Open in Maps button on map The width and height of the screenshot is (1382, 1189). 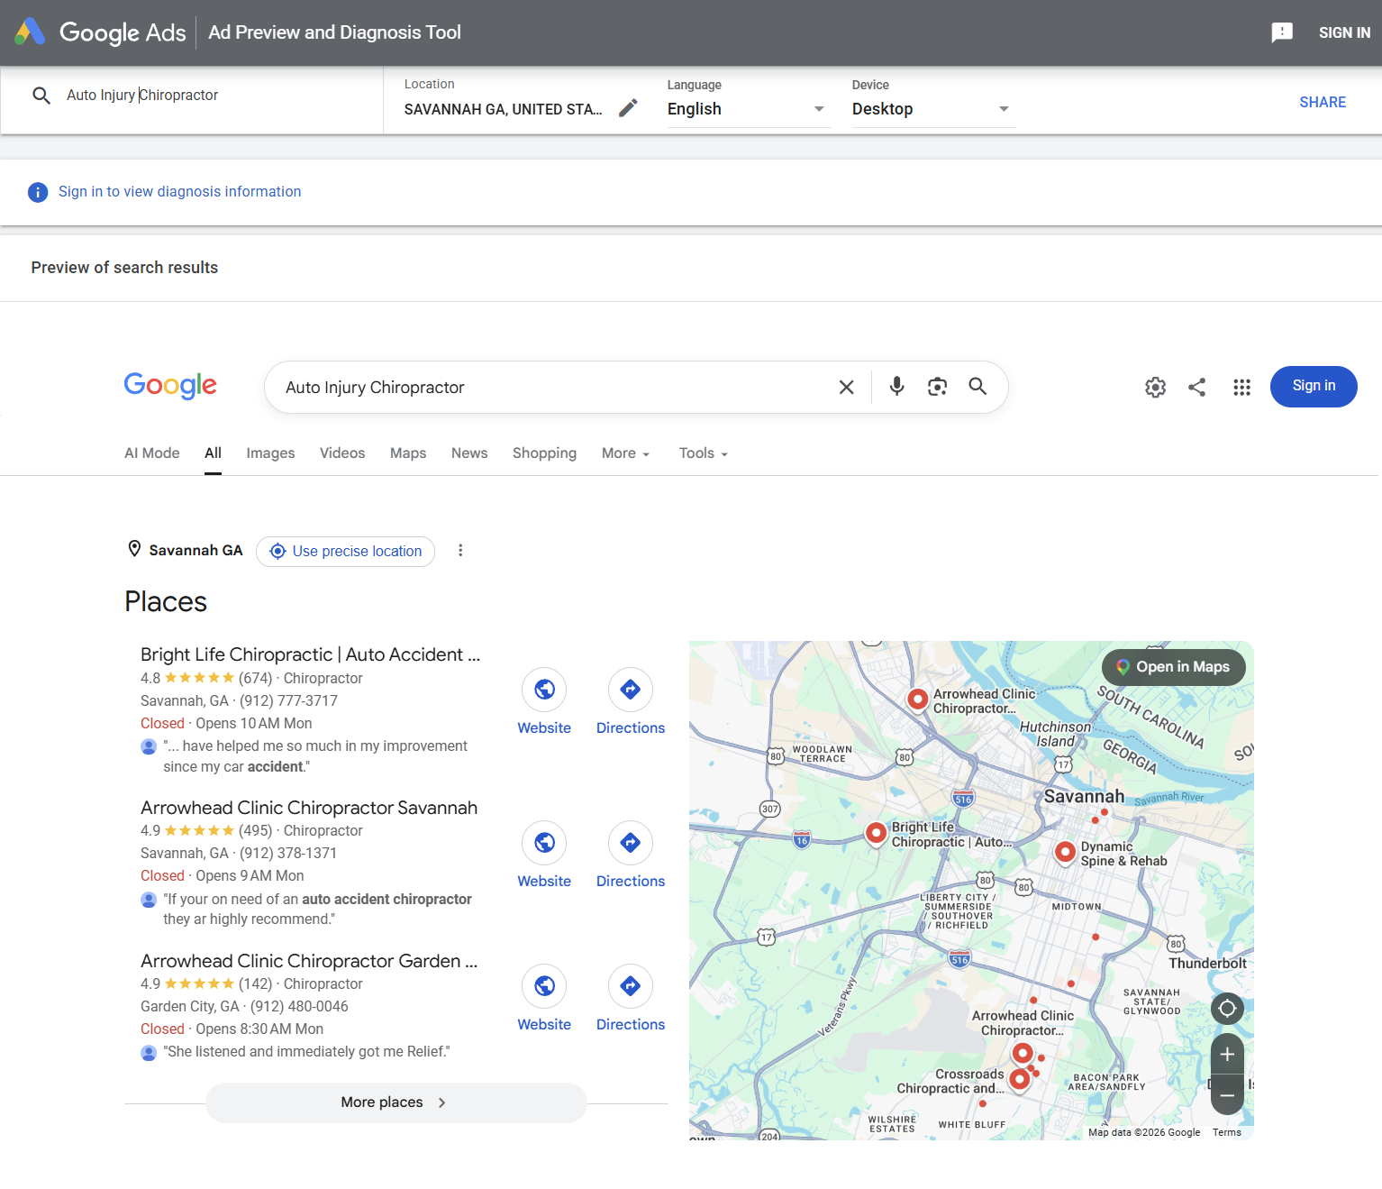1174,667
